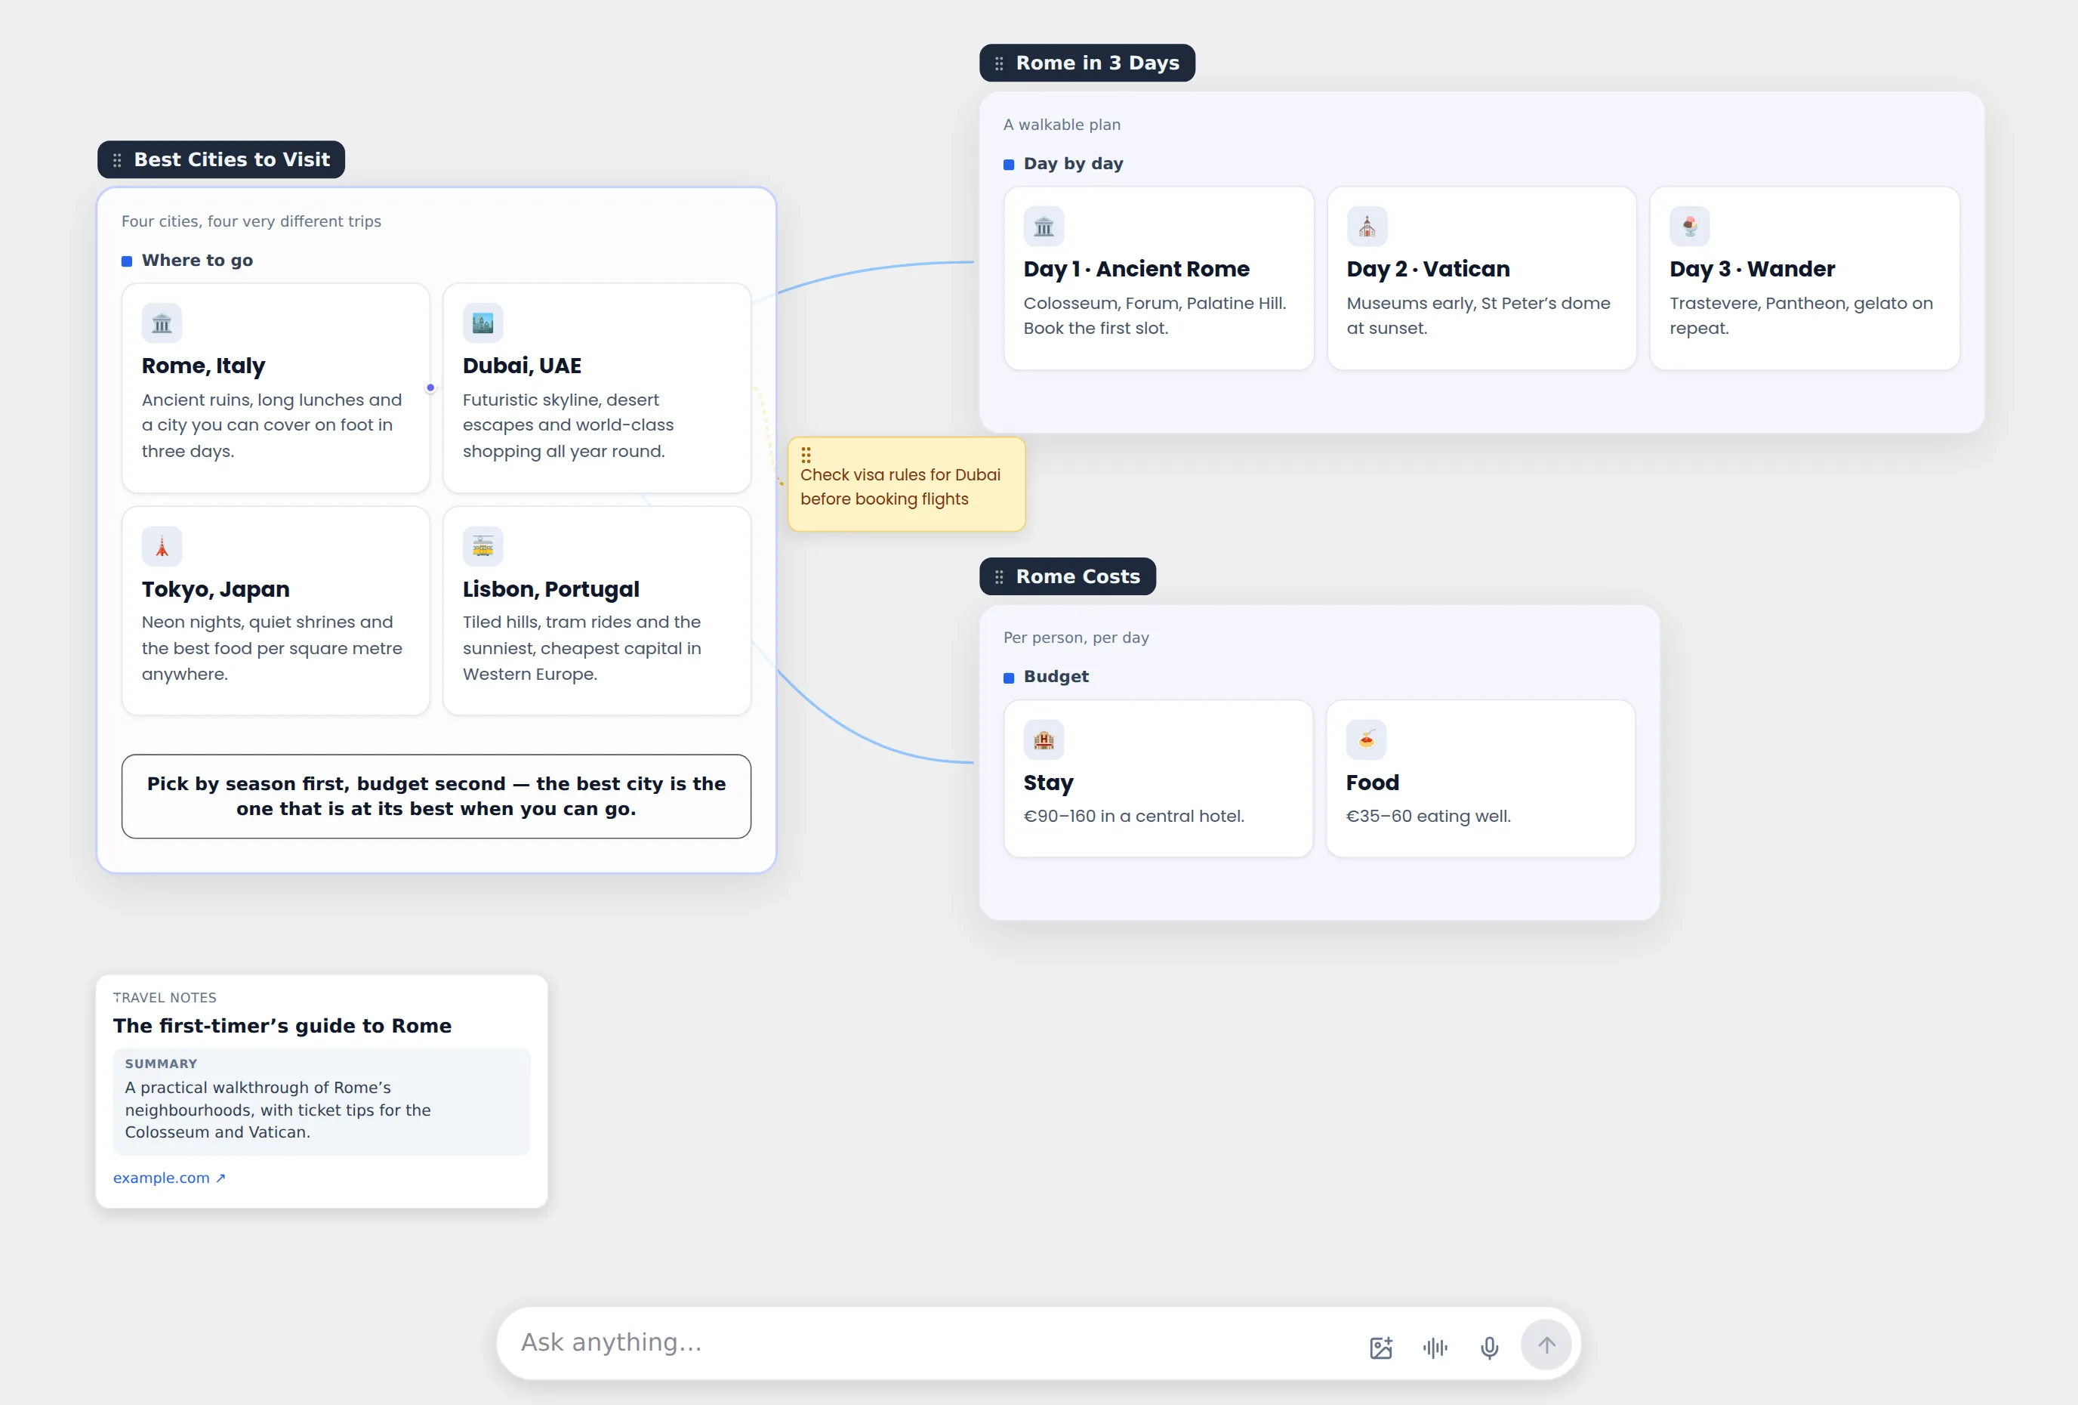This screenshot has height=1405, width=2078.
Task: Select the Day 3 · Wander title
Action: tap(1752, 269)
